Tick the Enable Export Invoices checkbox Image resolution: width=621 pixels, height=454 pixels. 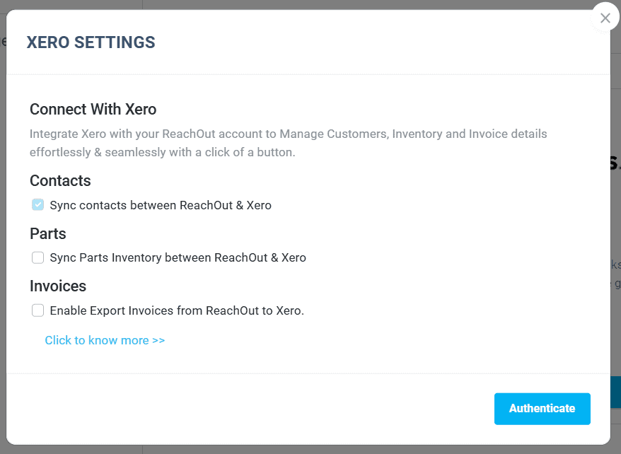[37, 310]
